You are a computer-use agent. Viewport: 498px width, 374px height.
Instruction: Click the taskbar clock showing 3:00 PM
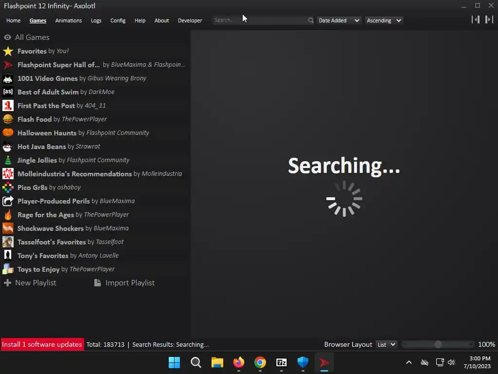click(477, 362)
